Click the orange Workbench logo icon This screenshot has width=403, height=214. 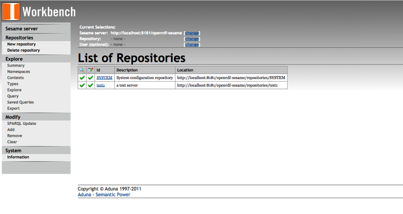[x=11, y=12]
